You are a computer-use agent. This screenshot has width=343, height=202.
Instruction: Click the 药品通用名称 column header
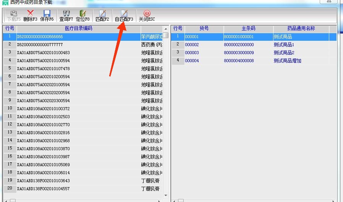pos(301,29)
